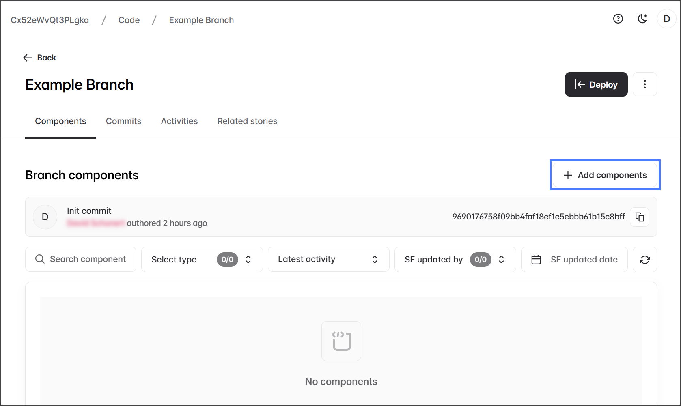
Task: Open the user avatar D menu
Action: 666,19
